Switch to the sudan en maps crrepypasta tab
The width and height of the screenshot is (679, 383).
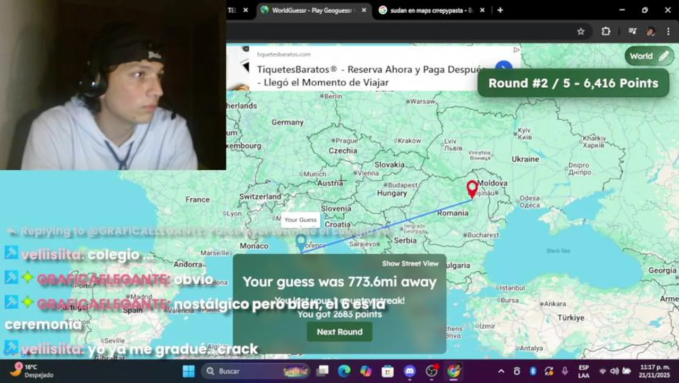[x=430, y=10]
